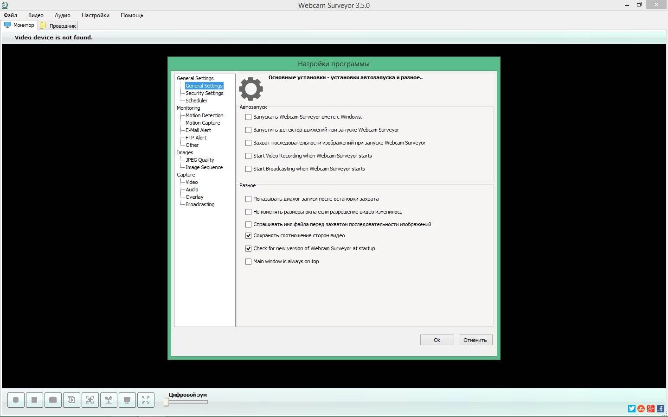Select highlighted General Settings child item
The image size is (668, 417).
coord(204,86)
